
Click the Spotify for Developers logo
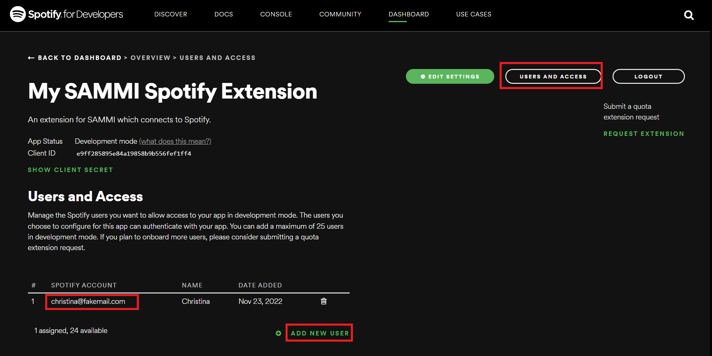pos(66,14)
